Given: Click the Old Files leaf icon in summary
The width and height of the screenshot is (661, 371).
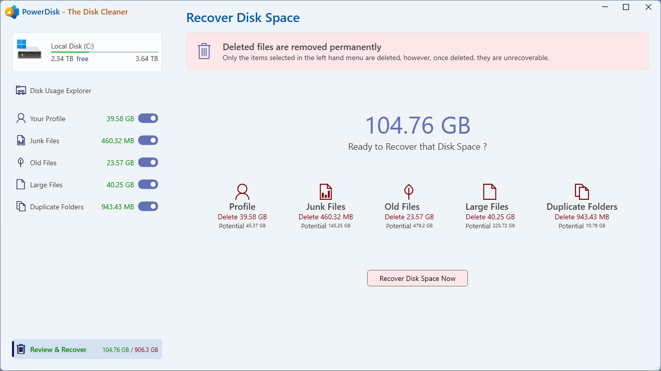Looking at the screenshot, I should pyautogui.click(x=409, y=191).
